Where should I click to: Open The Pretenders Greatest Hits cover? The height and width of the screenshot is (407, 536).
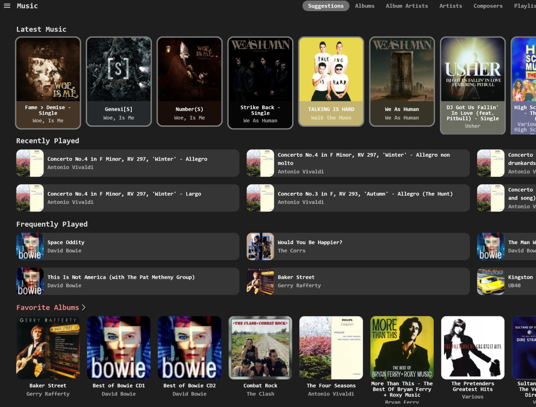tap(473, 348)
